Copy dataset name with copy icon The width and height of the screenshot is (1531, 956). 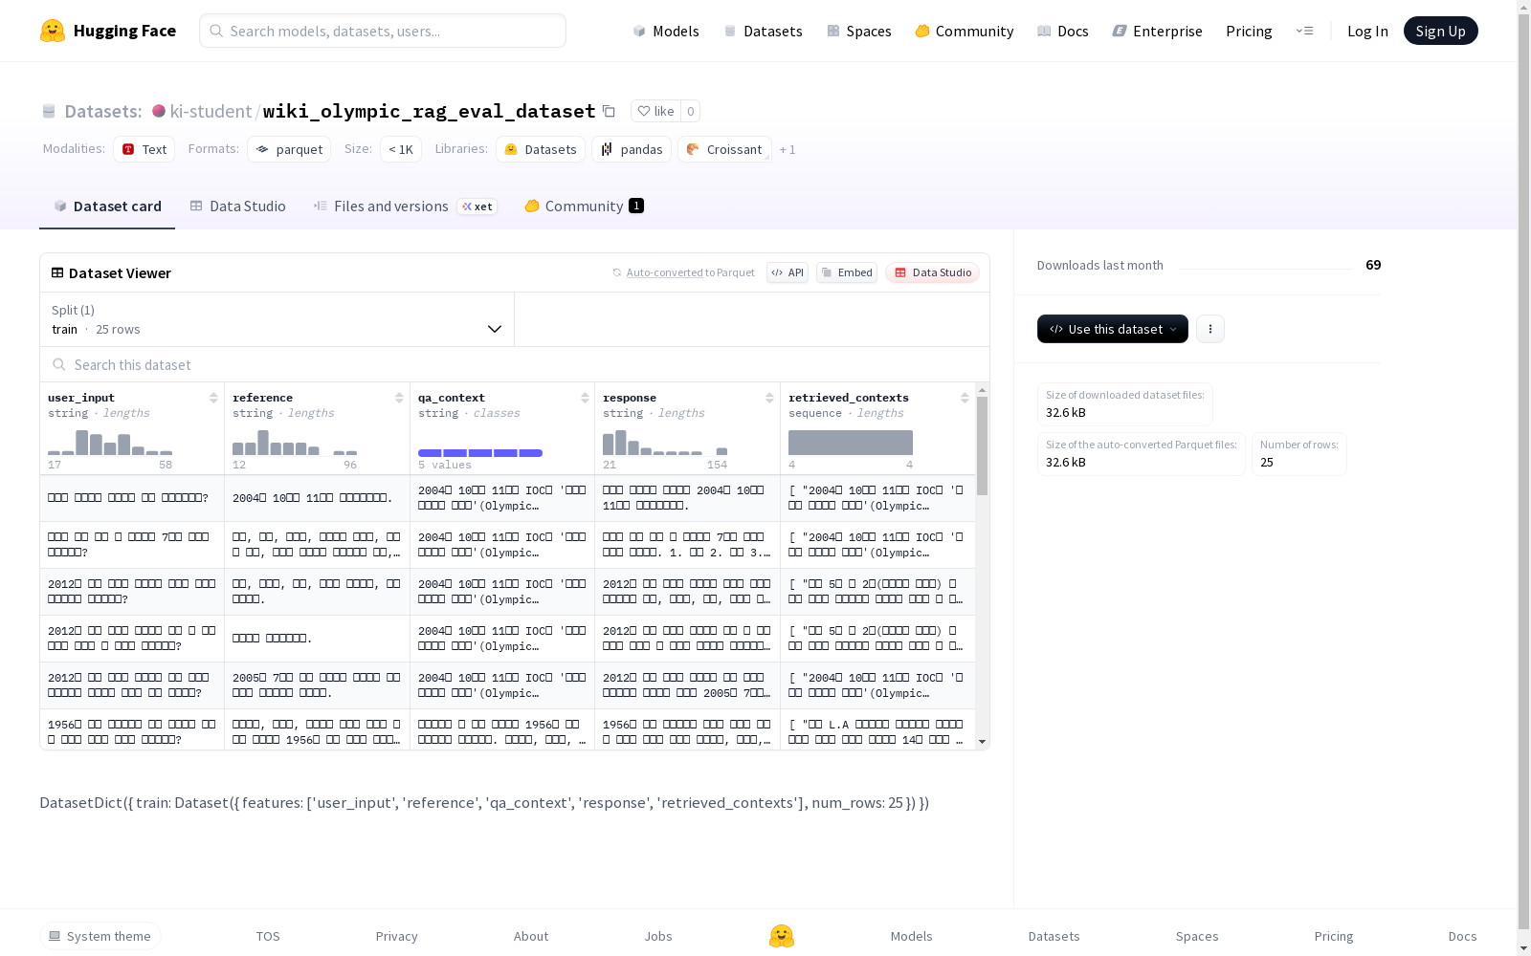[x=609, y=111]
